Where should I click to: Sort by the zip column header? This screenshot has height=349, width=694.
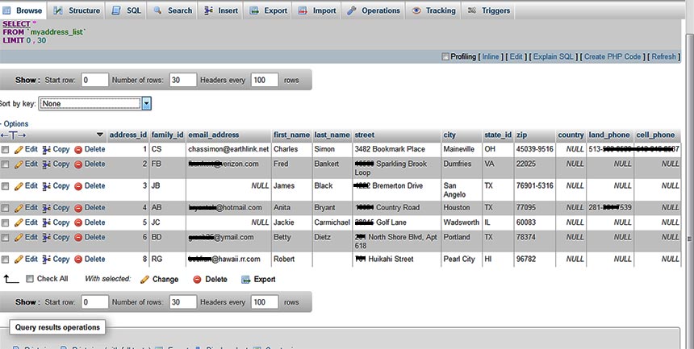click(521, 135)
